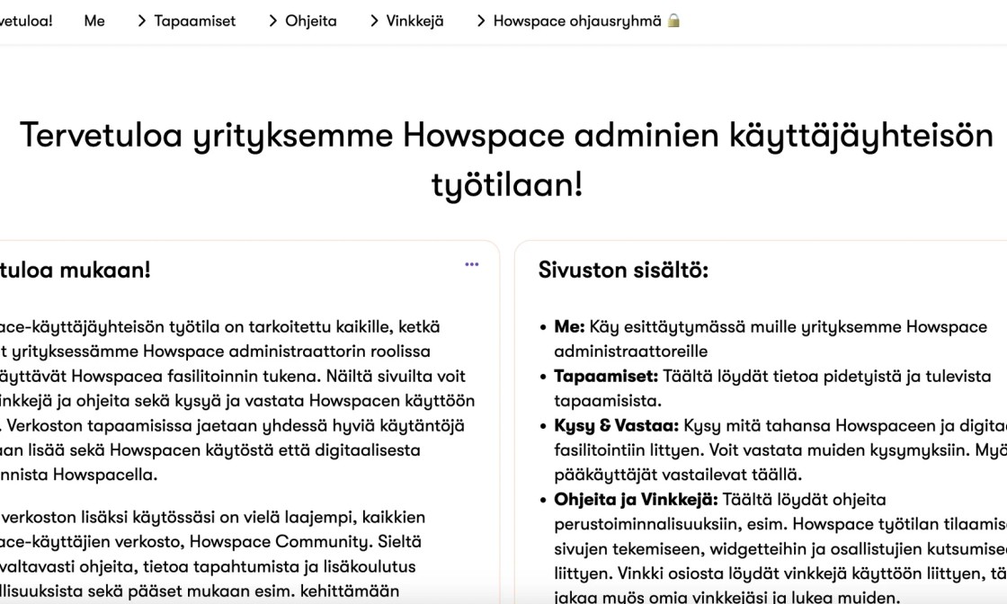The height and width of the screenshot is (604, 1007).
Task: Click the bold Me: list entry
Action: click(x=570, y=326)
